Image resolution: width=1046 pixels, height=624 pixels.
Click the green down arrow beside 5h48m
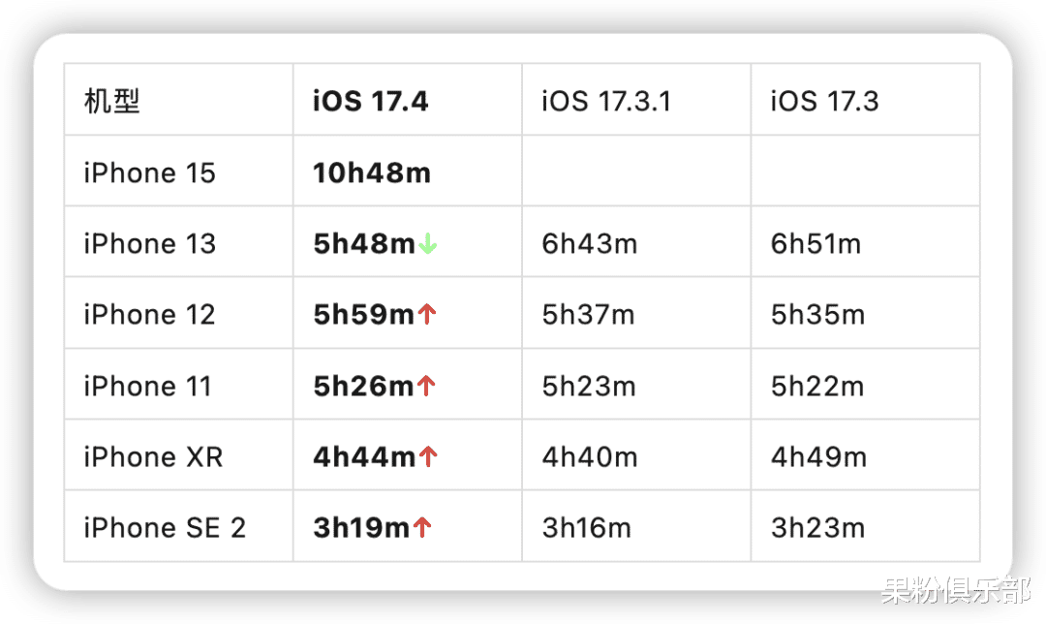point(428,244)
